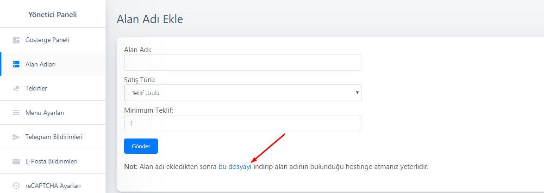The image size is (544, 193).
Task: Click the Yönetici Paneli header title
Action: pyautogui.click(x=53, y=14)
